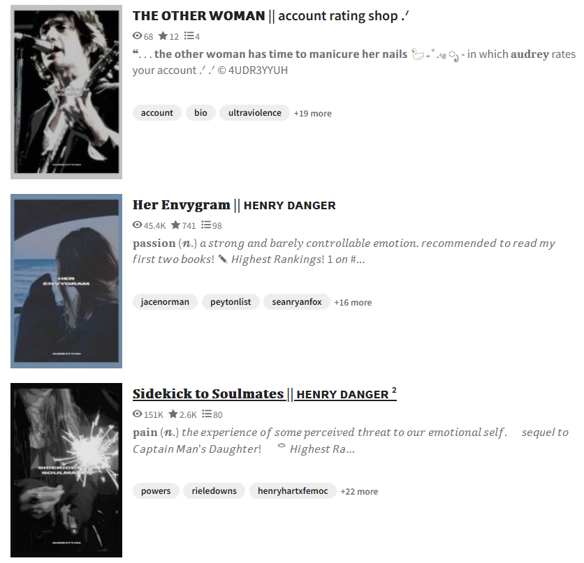Expand the +19 more tags

(312, 114)
